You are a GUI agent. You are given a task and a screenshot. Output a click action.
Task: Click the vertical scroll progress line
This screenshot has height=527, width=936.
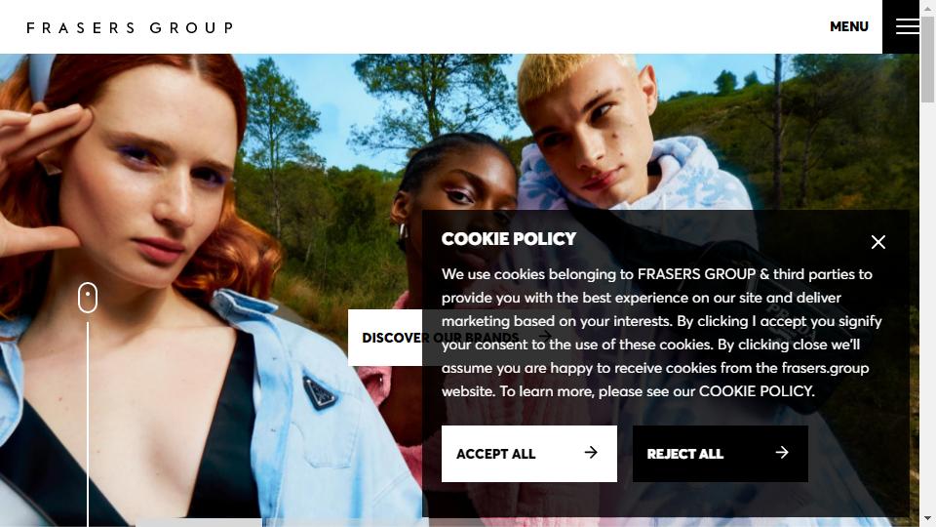tap(88, 425)
